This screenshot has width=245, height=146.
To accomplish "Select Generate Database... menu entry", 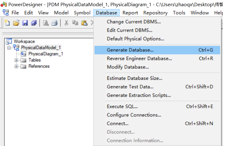I will click(157, 50).
